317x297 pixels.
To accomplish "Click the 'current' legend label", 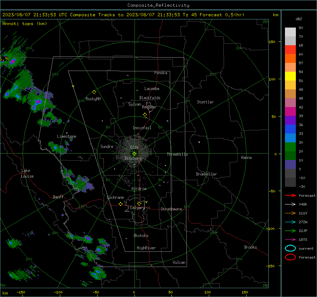I will point(306,249).
